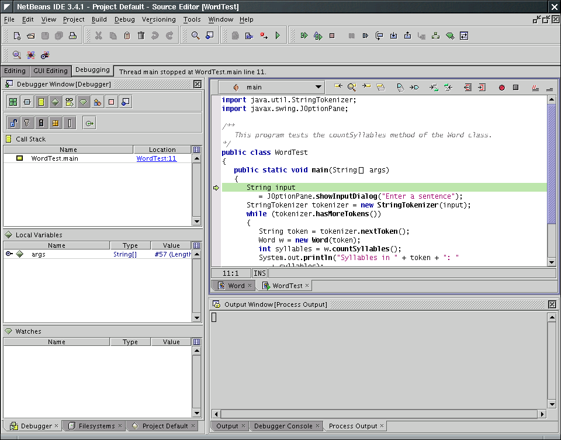This screenshot has height=440, width=561.
Task: Toggle the Call Stack view button
Action: tap(41, 102)
